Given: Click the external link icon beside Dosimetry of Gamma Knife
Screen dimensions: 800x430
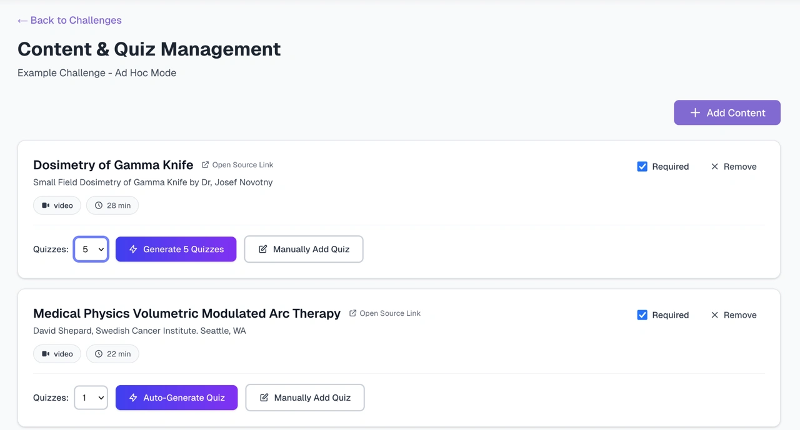Looking at the screenshot, I should [205, 165].
